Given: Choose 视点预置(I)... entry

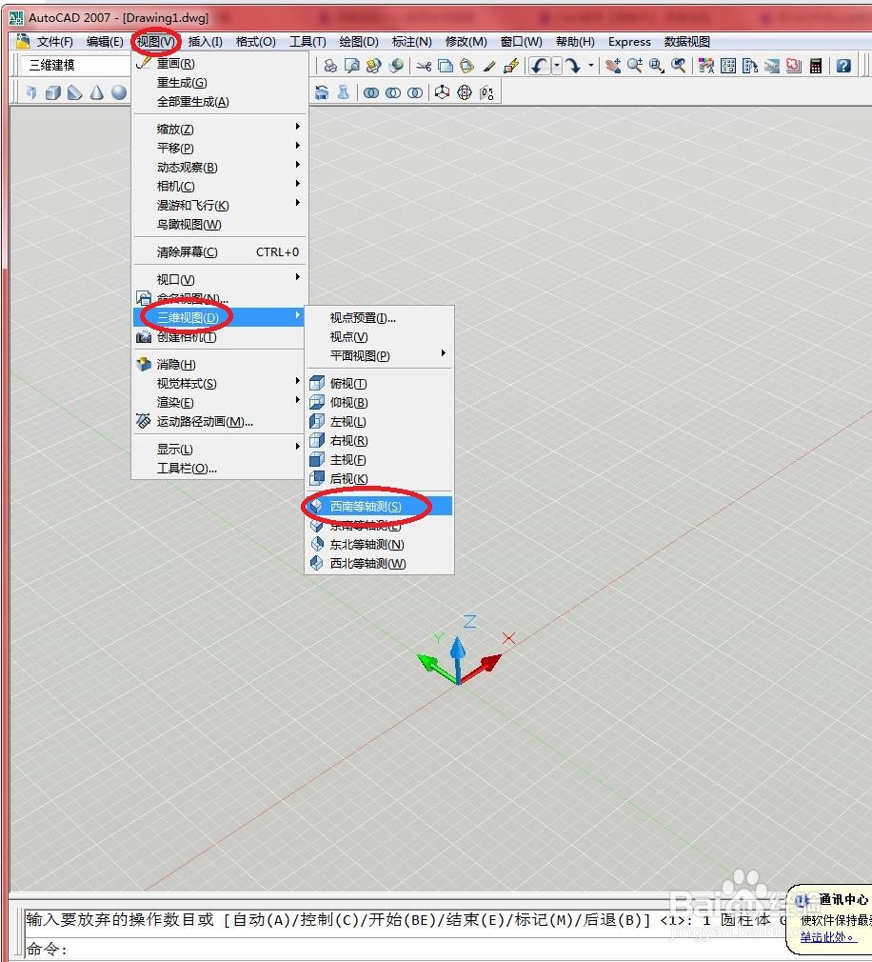Looking at the screenshot, I should pos(379,317).
